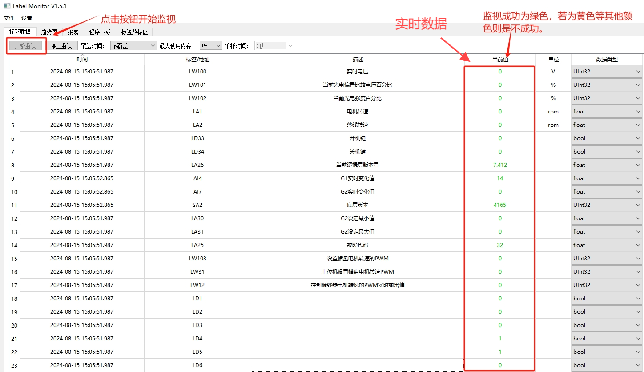Click the Label Monitor app icon in title bar
The width and height of the screenshot is (644, 372).
point(7,6)
